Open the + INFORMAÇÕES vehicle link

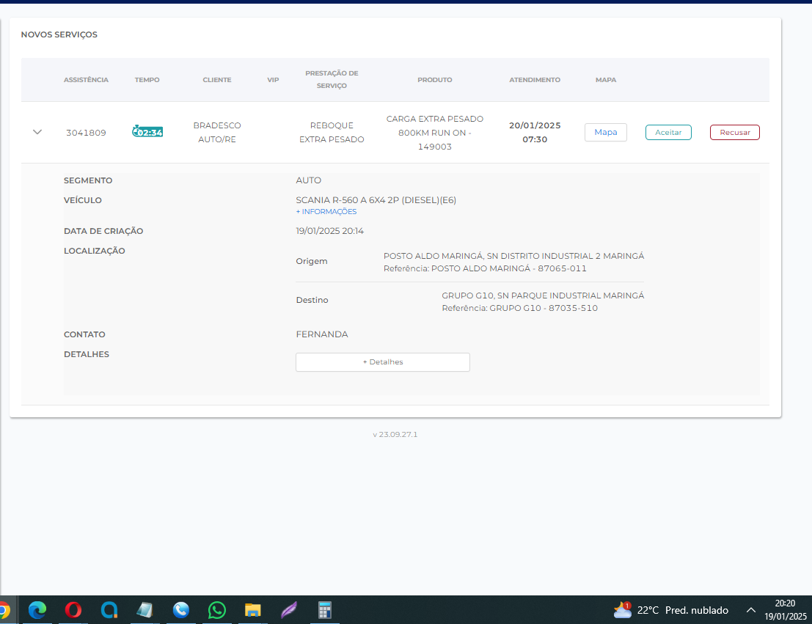coord(326,212)
